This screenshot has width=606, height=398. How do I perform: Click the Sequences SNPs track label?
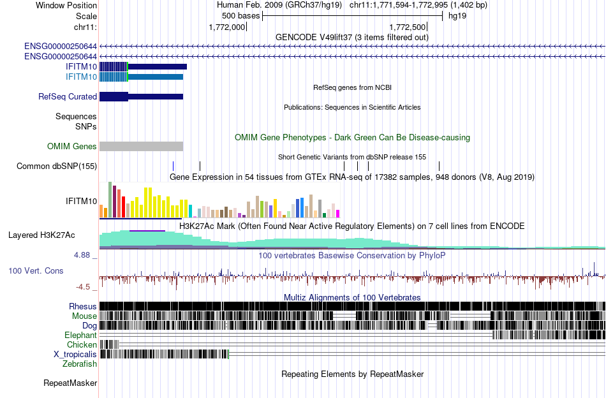[76, 121]
